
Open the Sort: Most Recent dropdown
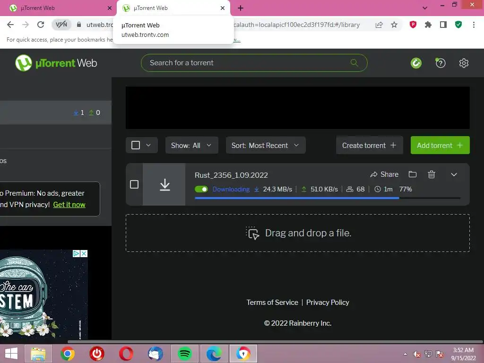click(266, 145)
